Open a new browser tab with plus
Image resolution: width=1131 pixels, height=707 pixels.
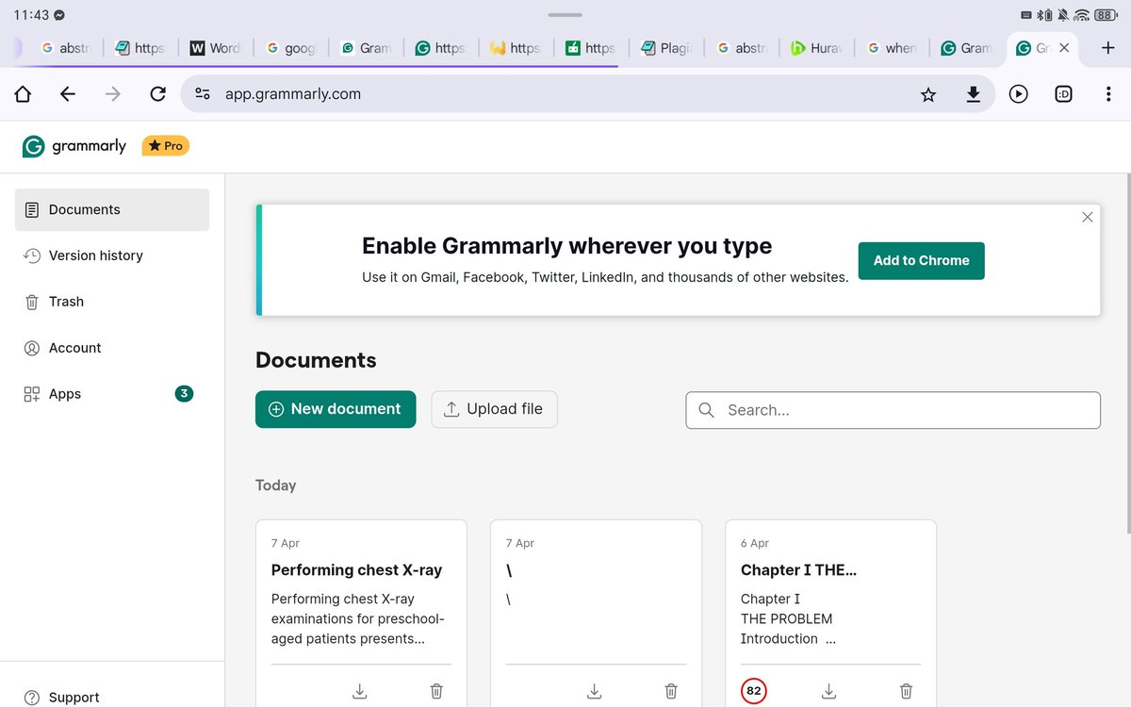(x=1108, y=48)
